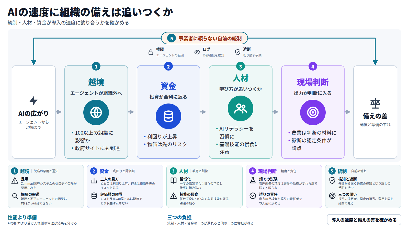Click the shield icon beside 検知と遮断
This screenshot has width=409, height=230.
(332, 180)
